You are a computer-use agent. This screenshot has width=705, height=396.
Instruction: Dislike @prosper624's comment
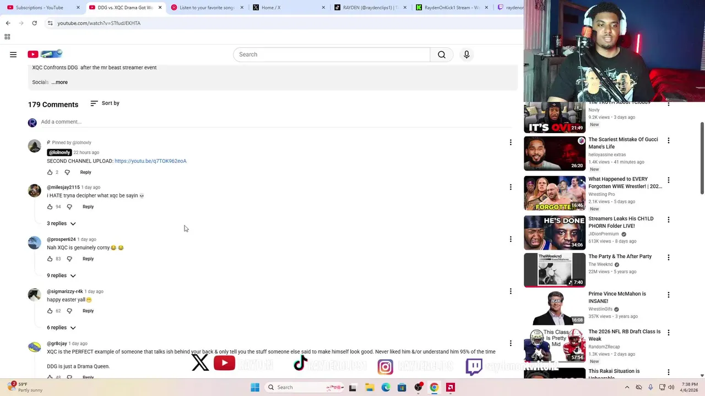point(69,258)
